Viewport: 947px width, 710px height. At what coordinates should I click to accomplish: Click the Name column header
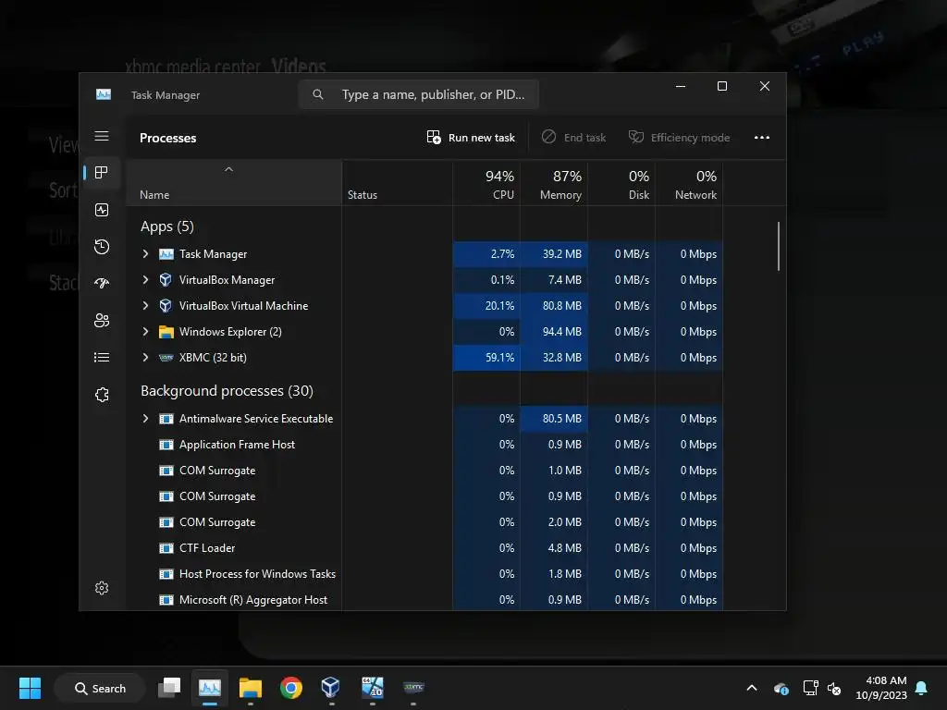pos(233,184)
